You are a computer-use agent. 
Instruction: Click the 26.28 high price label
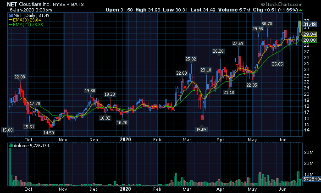[218, 51]
